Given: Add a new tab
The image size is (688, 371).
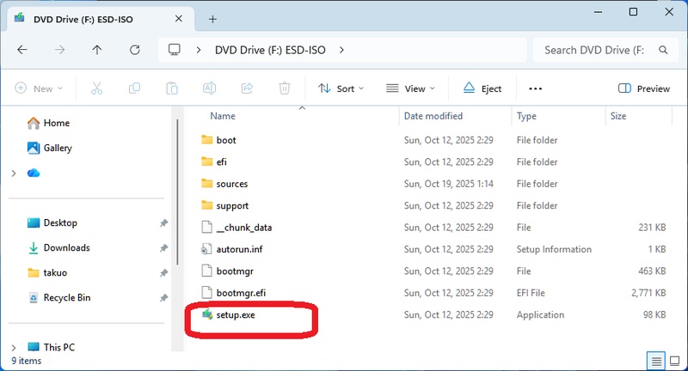Looking at the screenshot, I should [212, 19].
